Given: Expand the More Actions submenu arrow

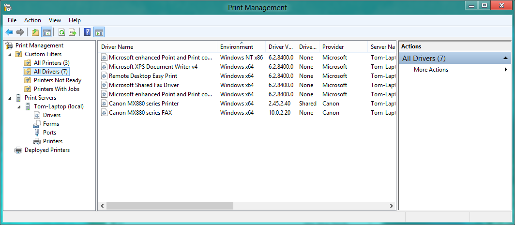Looking at the screenshot, I should pos(506,70).
